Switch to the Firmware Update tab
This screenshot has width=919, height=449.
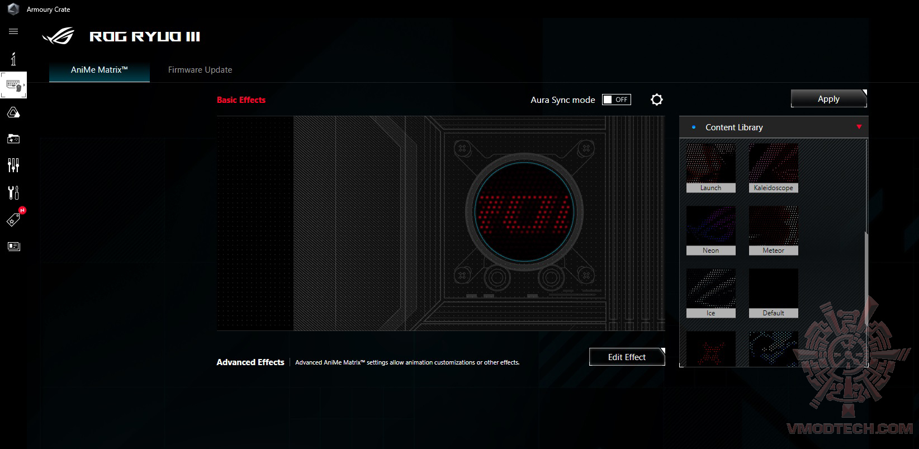(x=200, y=70)
